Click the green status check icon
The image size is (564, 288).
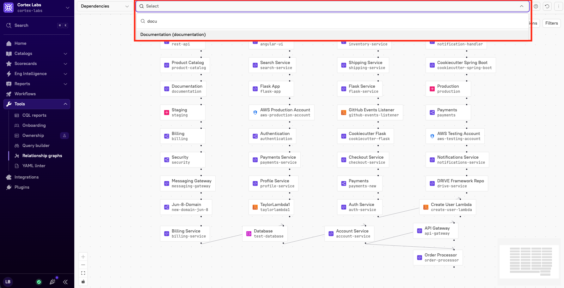pyautogui.click(x=39, y=282)
